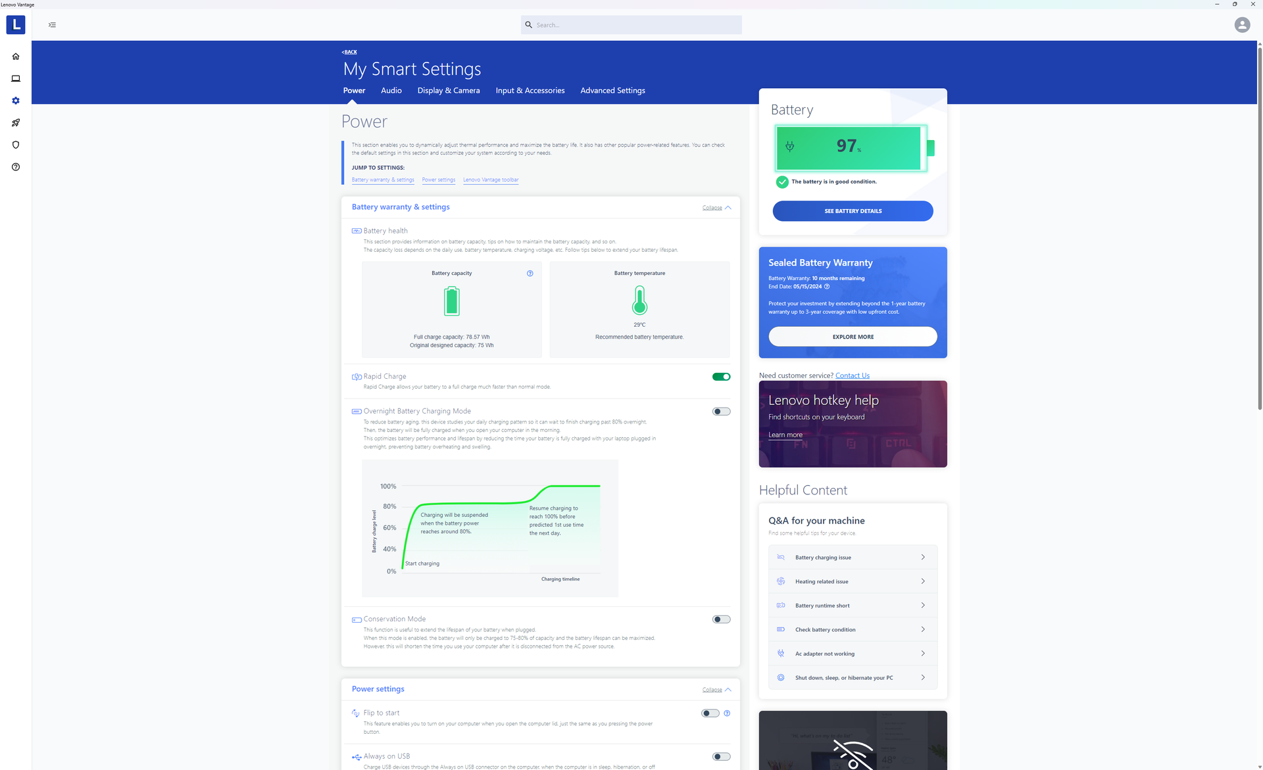Click the Battery runtime short row icon
The width and height of the screenshot is (1263, 770).
click(x=781, y=606)
